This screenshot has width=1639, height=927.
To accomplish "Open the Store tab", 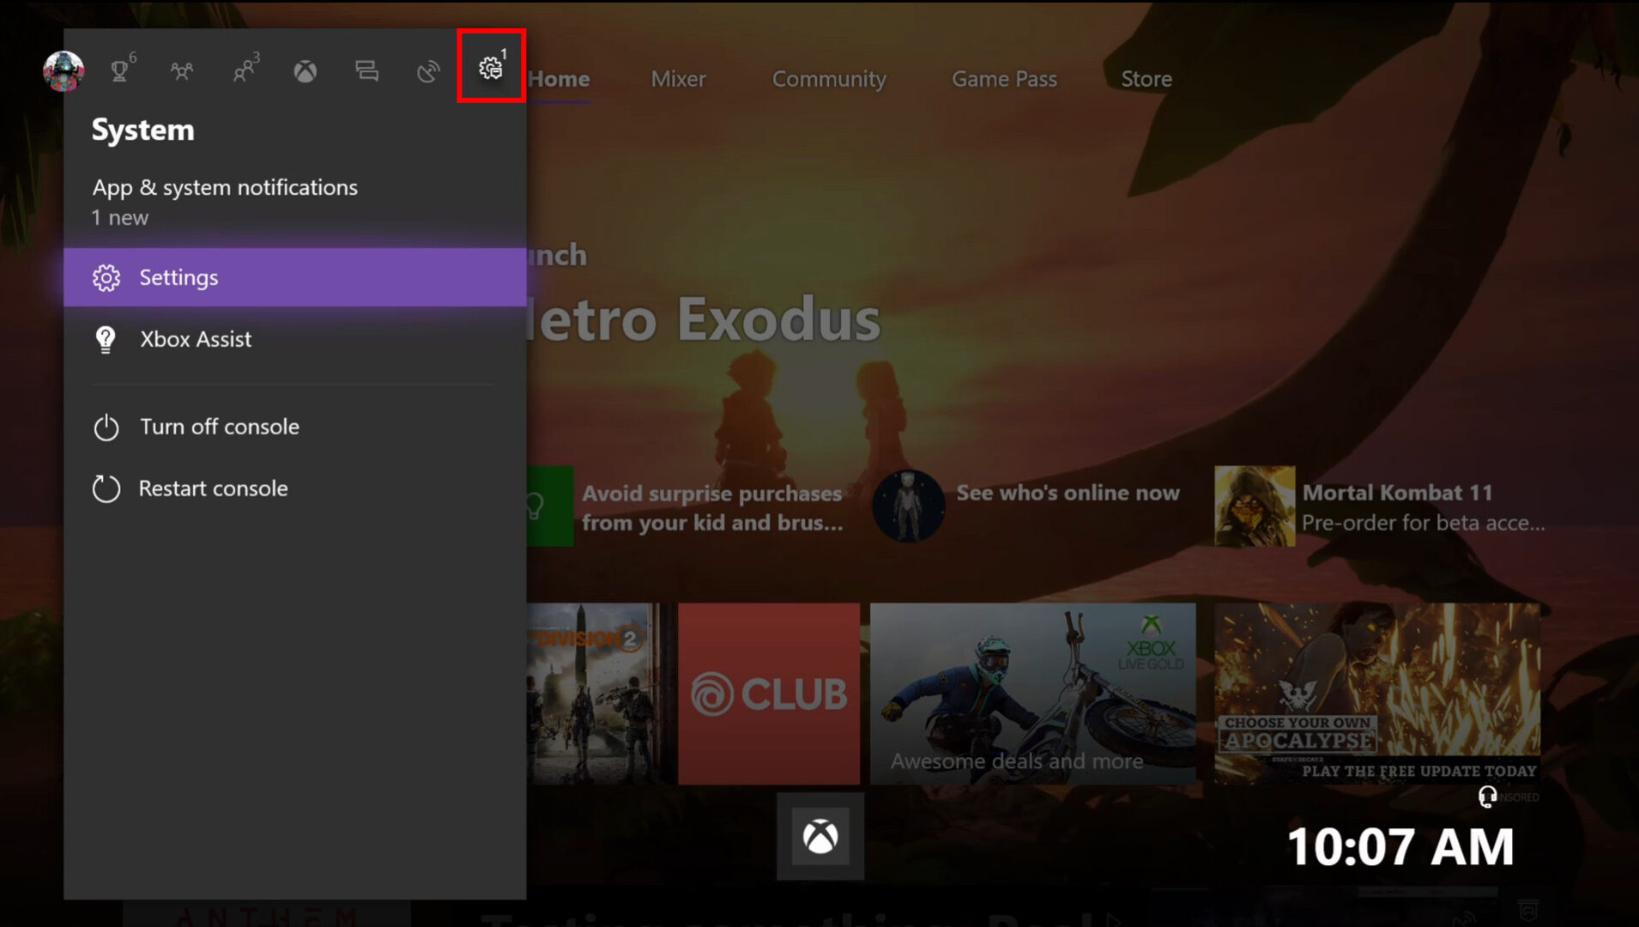I will click(1146, 79).
